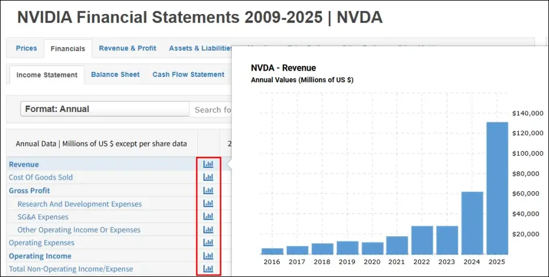Screen dimensions: 549x277
Task: Click the $140,000 axis label
Action: coord(527,113)
